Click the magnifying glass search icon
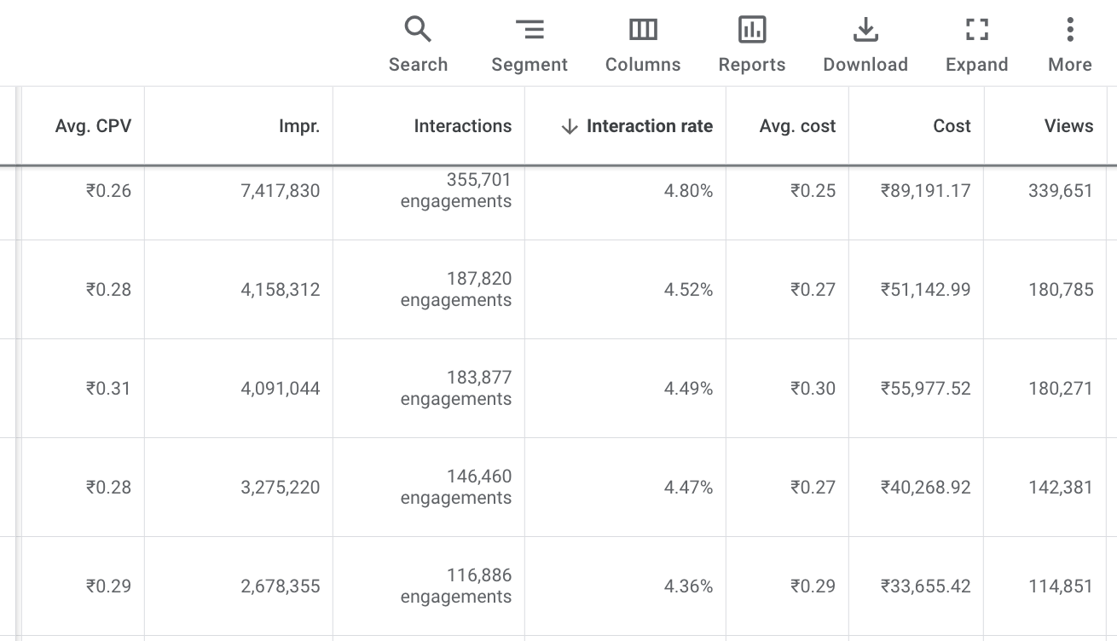1117x641 pixels. pyautogui.click(x=418, y=28)
